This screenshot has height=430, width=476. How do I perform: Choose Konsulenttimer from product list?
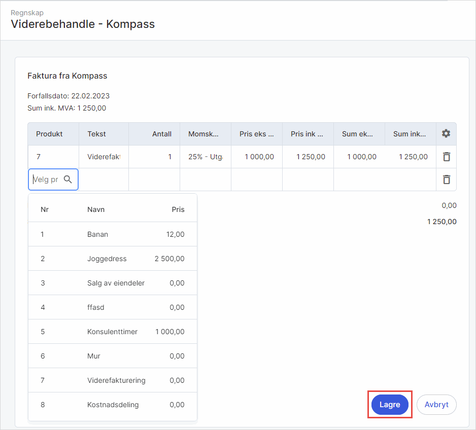click(112, 332)
